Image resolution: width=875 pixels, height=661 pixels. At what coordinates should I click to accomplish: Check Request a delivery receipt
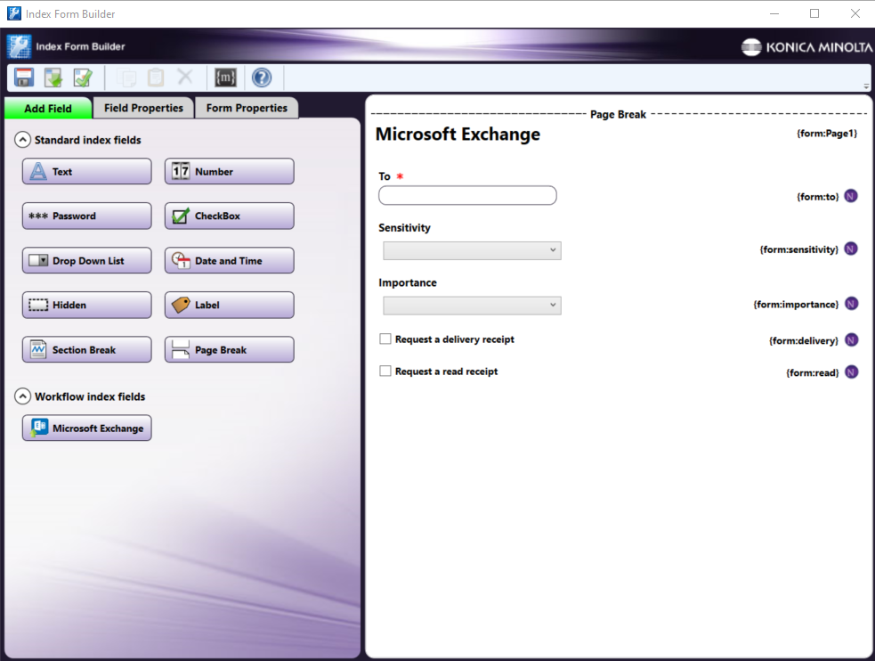[x=385, y=339]
